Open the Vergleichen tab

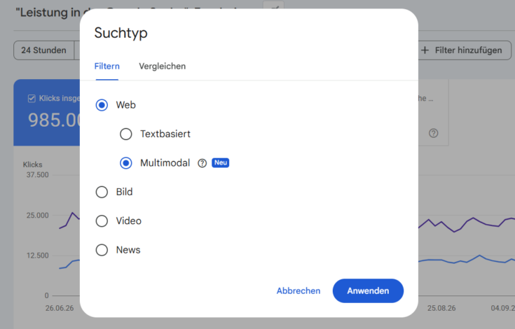pyautogui.click(x=163, y=66)
